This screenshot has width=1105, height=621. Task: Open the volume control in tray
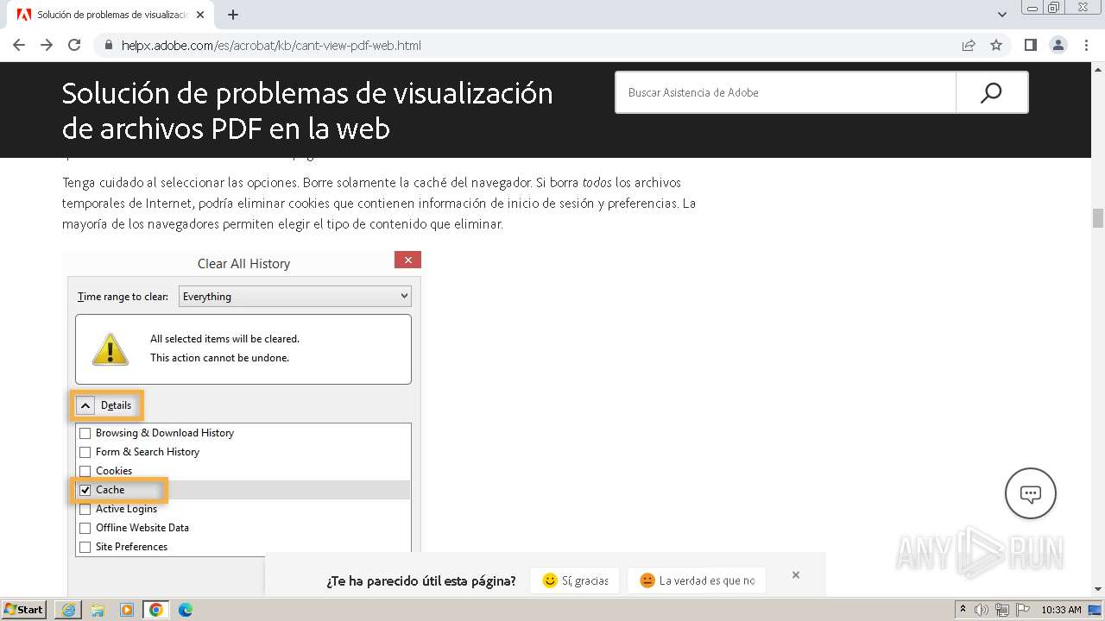[x=982, y=610]
